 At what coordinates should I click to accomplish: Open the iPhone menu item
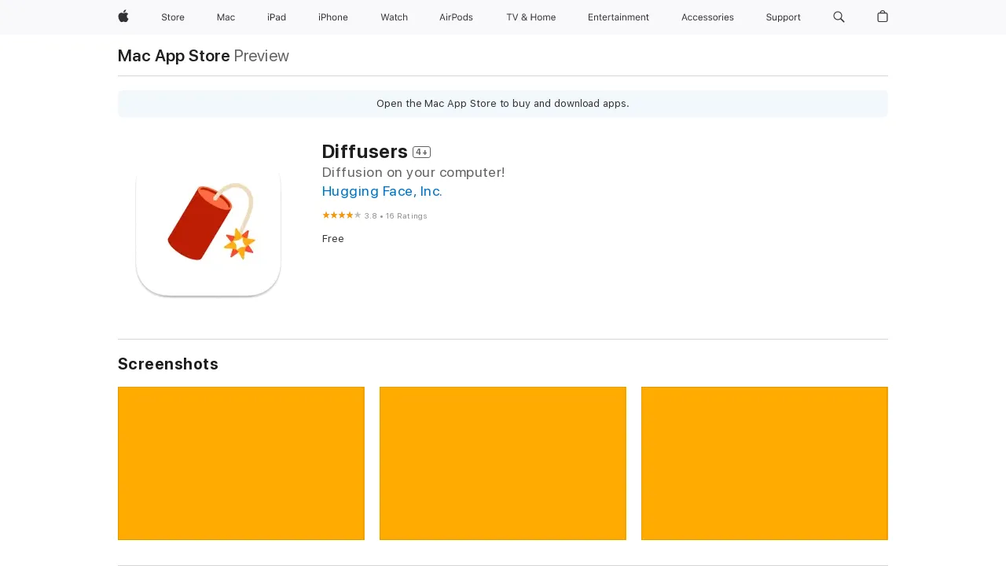(x=333, y=17)
